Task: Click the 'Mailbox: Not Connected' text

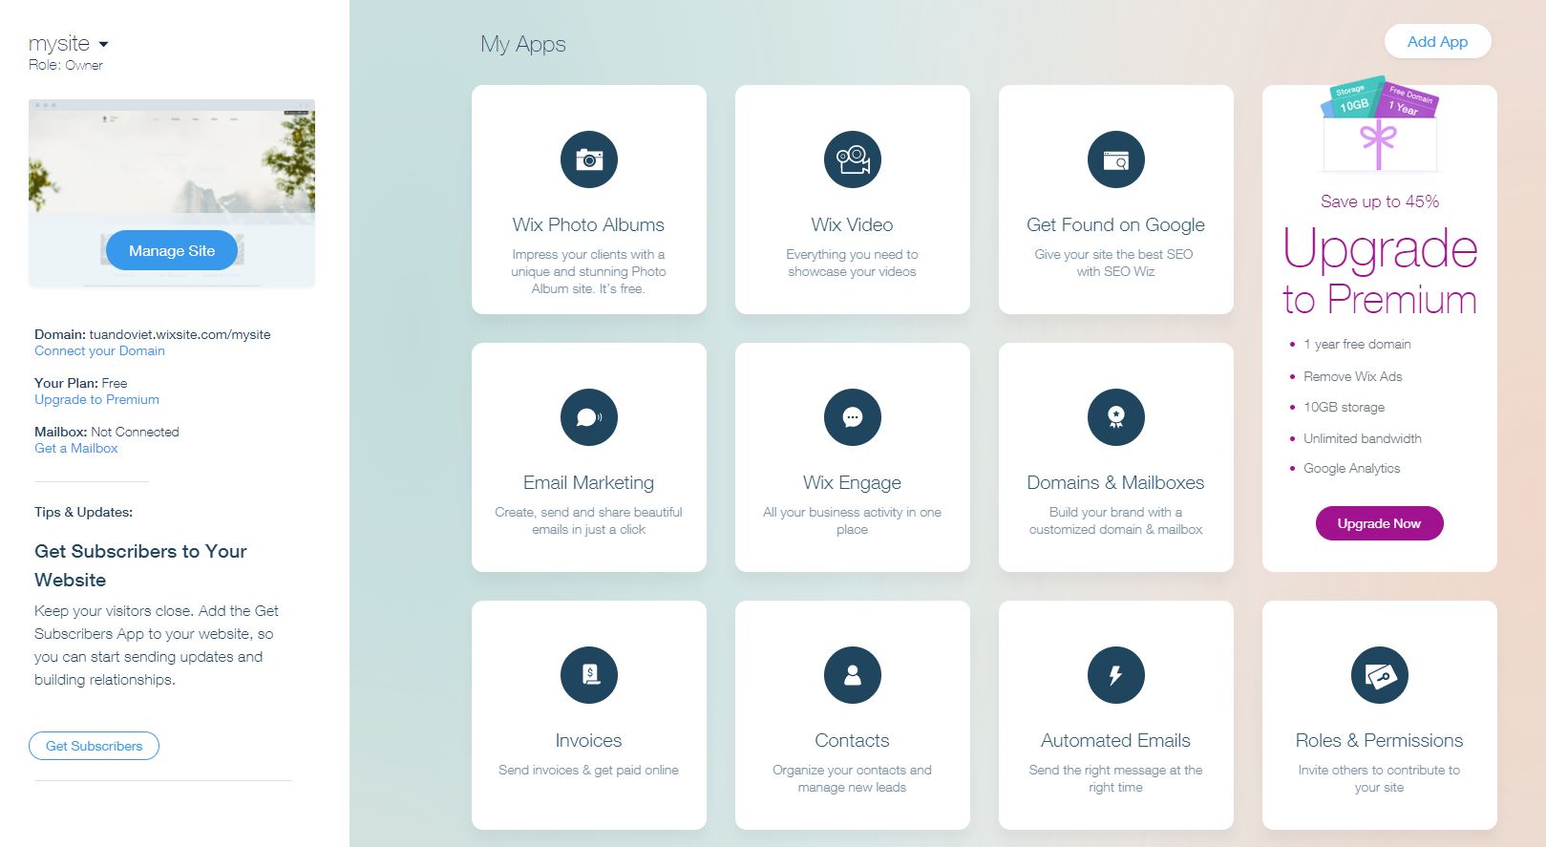Action: click(x=107, y=432)
